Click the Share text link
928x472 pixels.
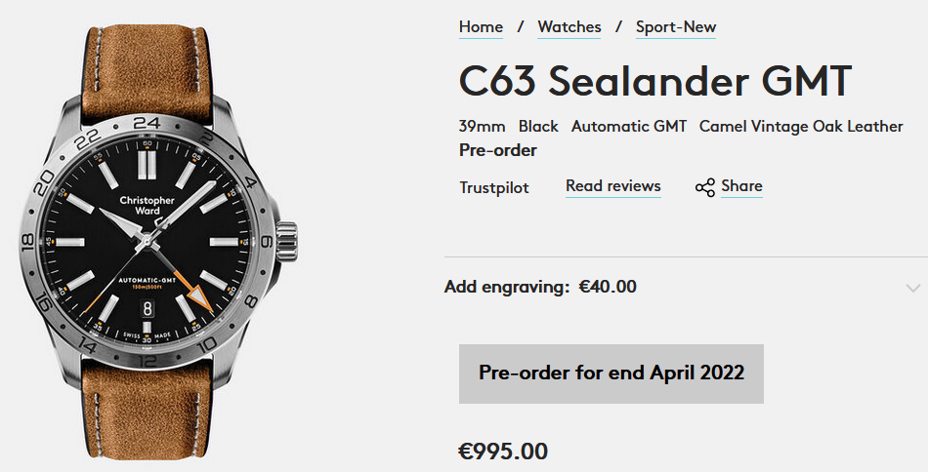(741, 186)
